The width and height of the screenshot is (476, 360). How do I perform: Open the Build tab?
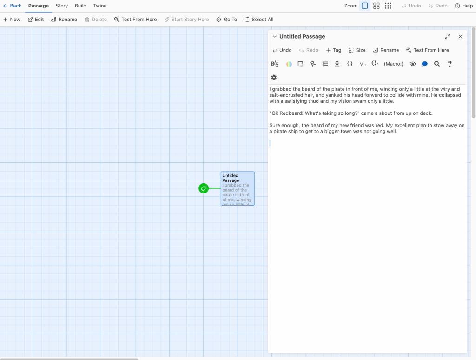80,6
